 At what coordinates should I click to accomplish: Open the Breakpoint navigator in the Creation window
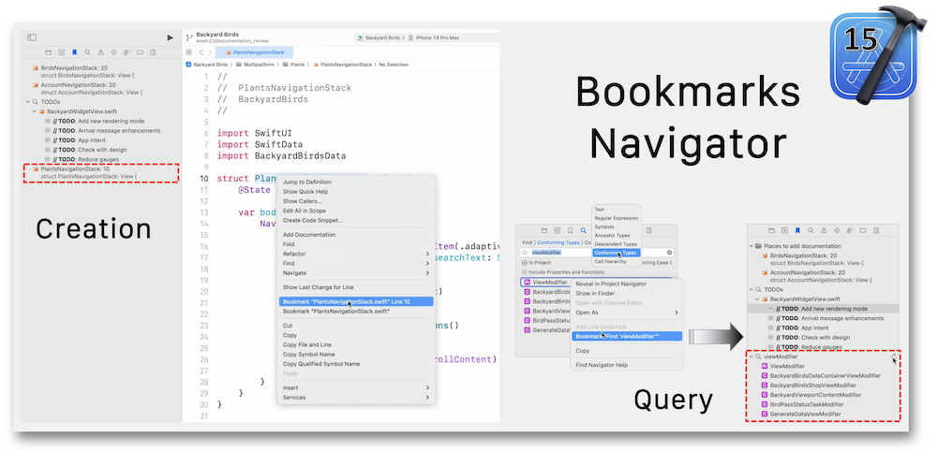140,52
